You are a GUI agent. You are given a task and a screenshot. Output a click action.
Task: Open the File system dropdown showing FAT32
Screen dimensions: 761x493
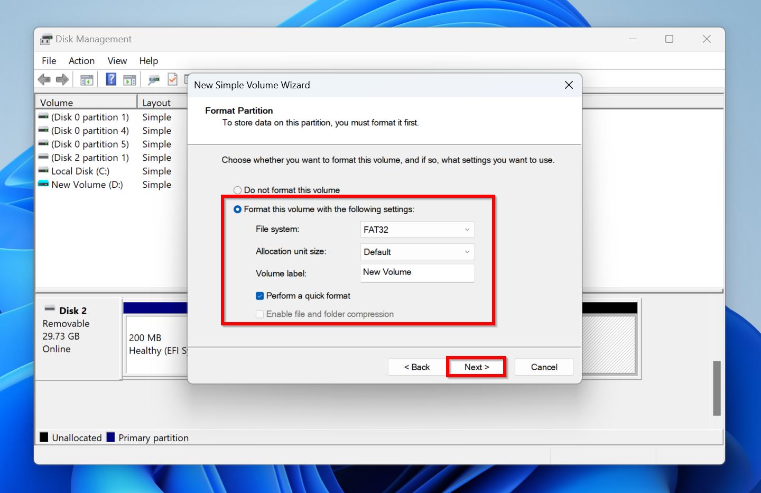[x=417, y=230]
